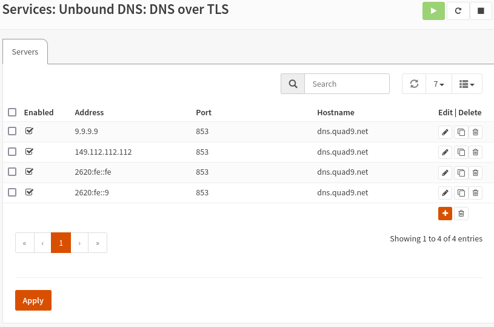Clone the 149.112.112.112 server entry
This screenshot has height=327, width=494.
[x=461, y=152]
